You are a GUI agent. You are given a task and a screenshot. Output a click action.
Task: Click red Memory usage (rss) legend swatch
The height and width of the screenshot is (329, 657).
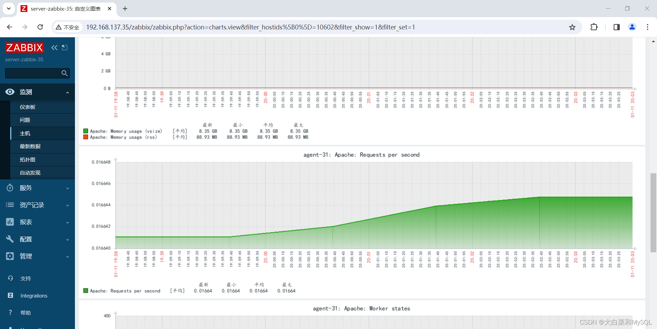point(86,137)
